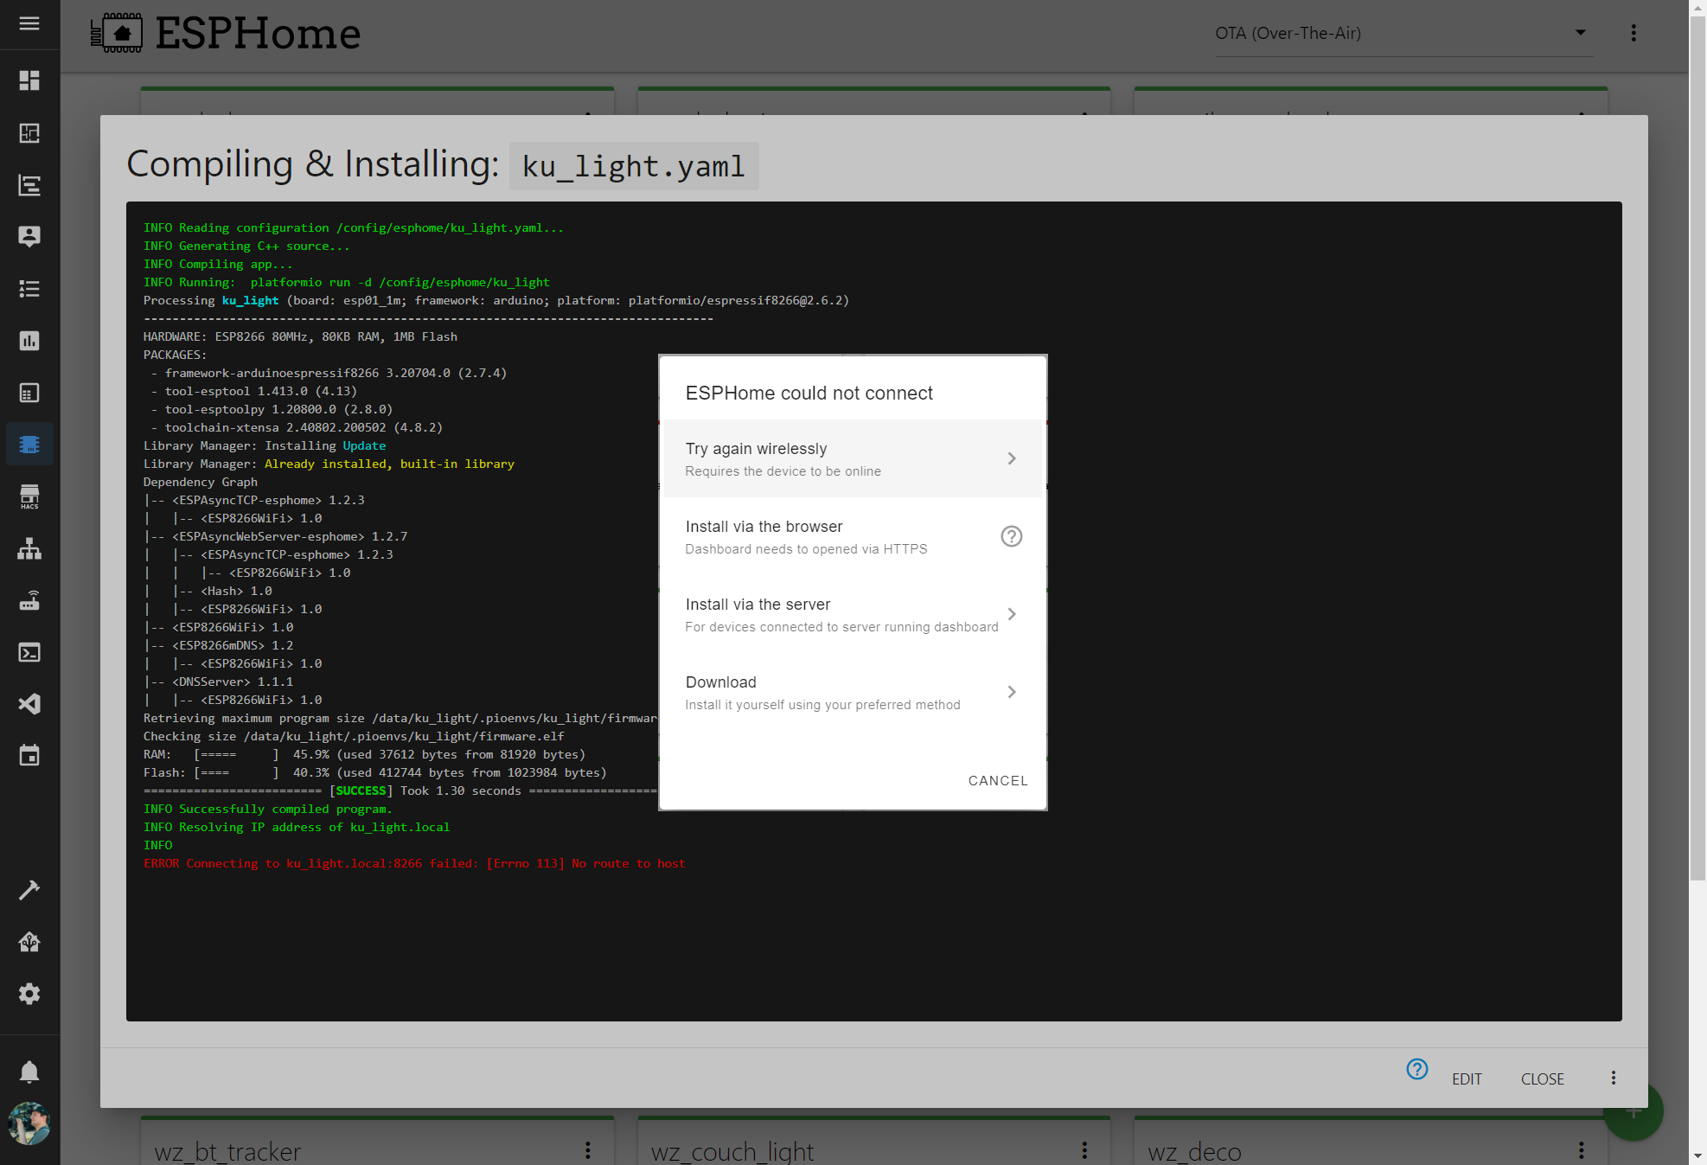Open the Supervisor house icon in sidebar
Screen dimensions: 1707x1165
point(29,942)
